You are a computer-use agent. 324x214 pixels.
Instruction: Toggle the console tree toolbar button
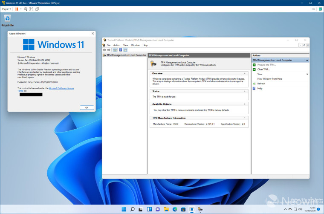coord(115,50)
